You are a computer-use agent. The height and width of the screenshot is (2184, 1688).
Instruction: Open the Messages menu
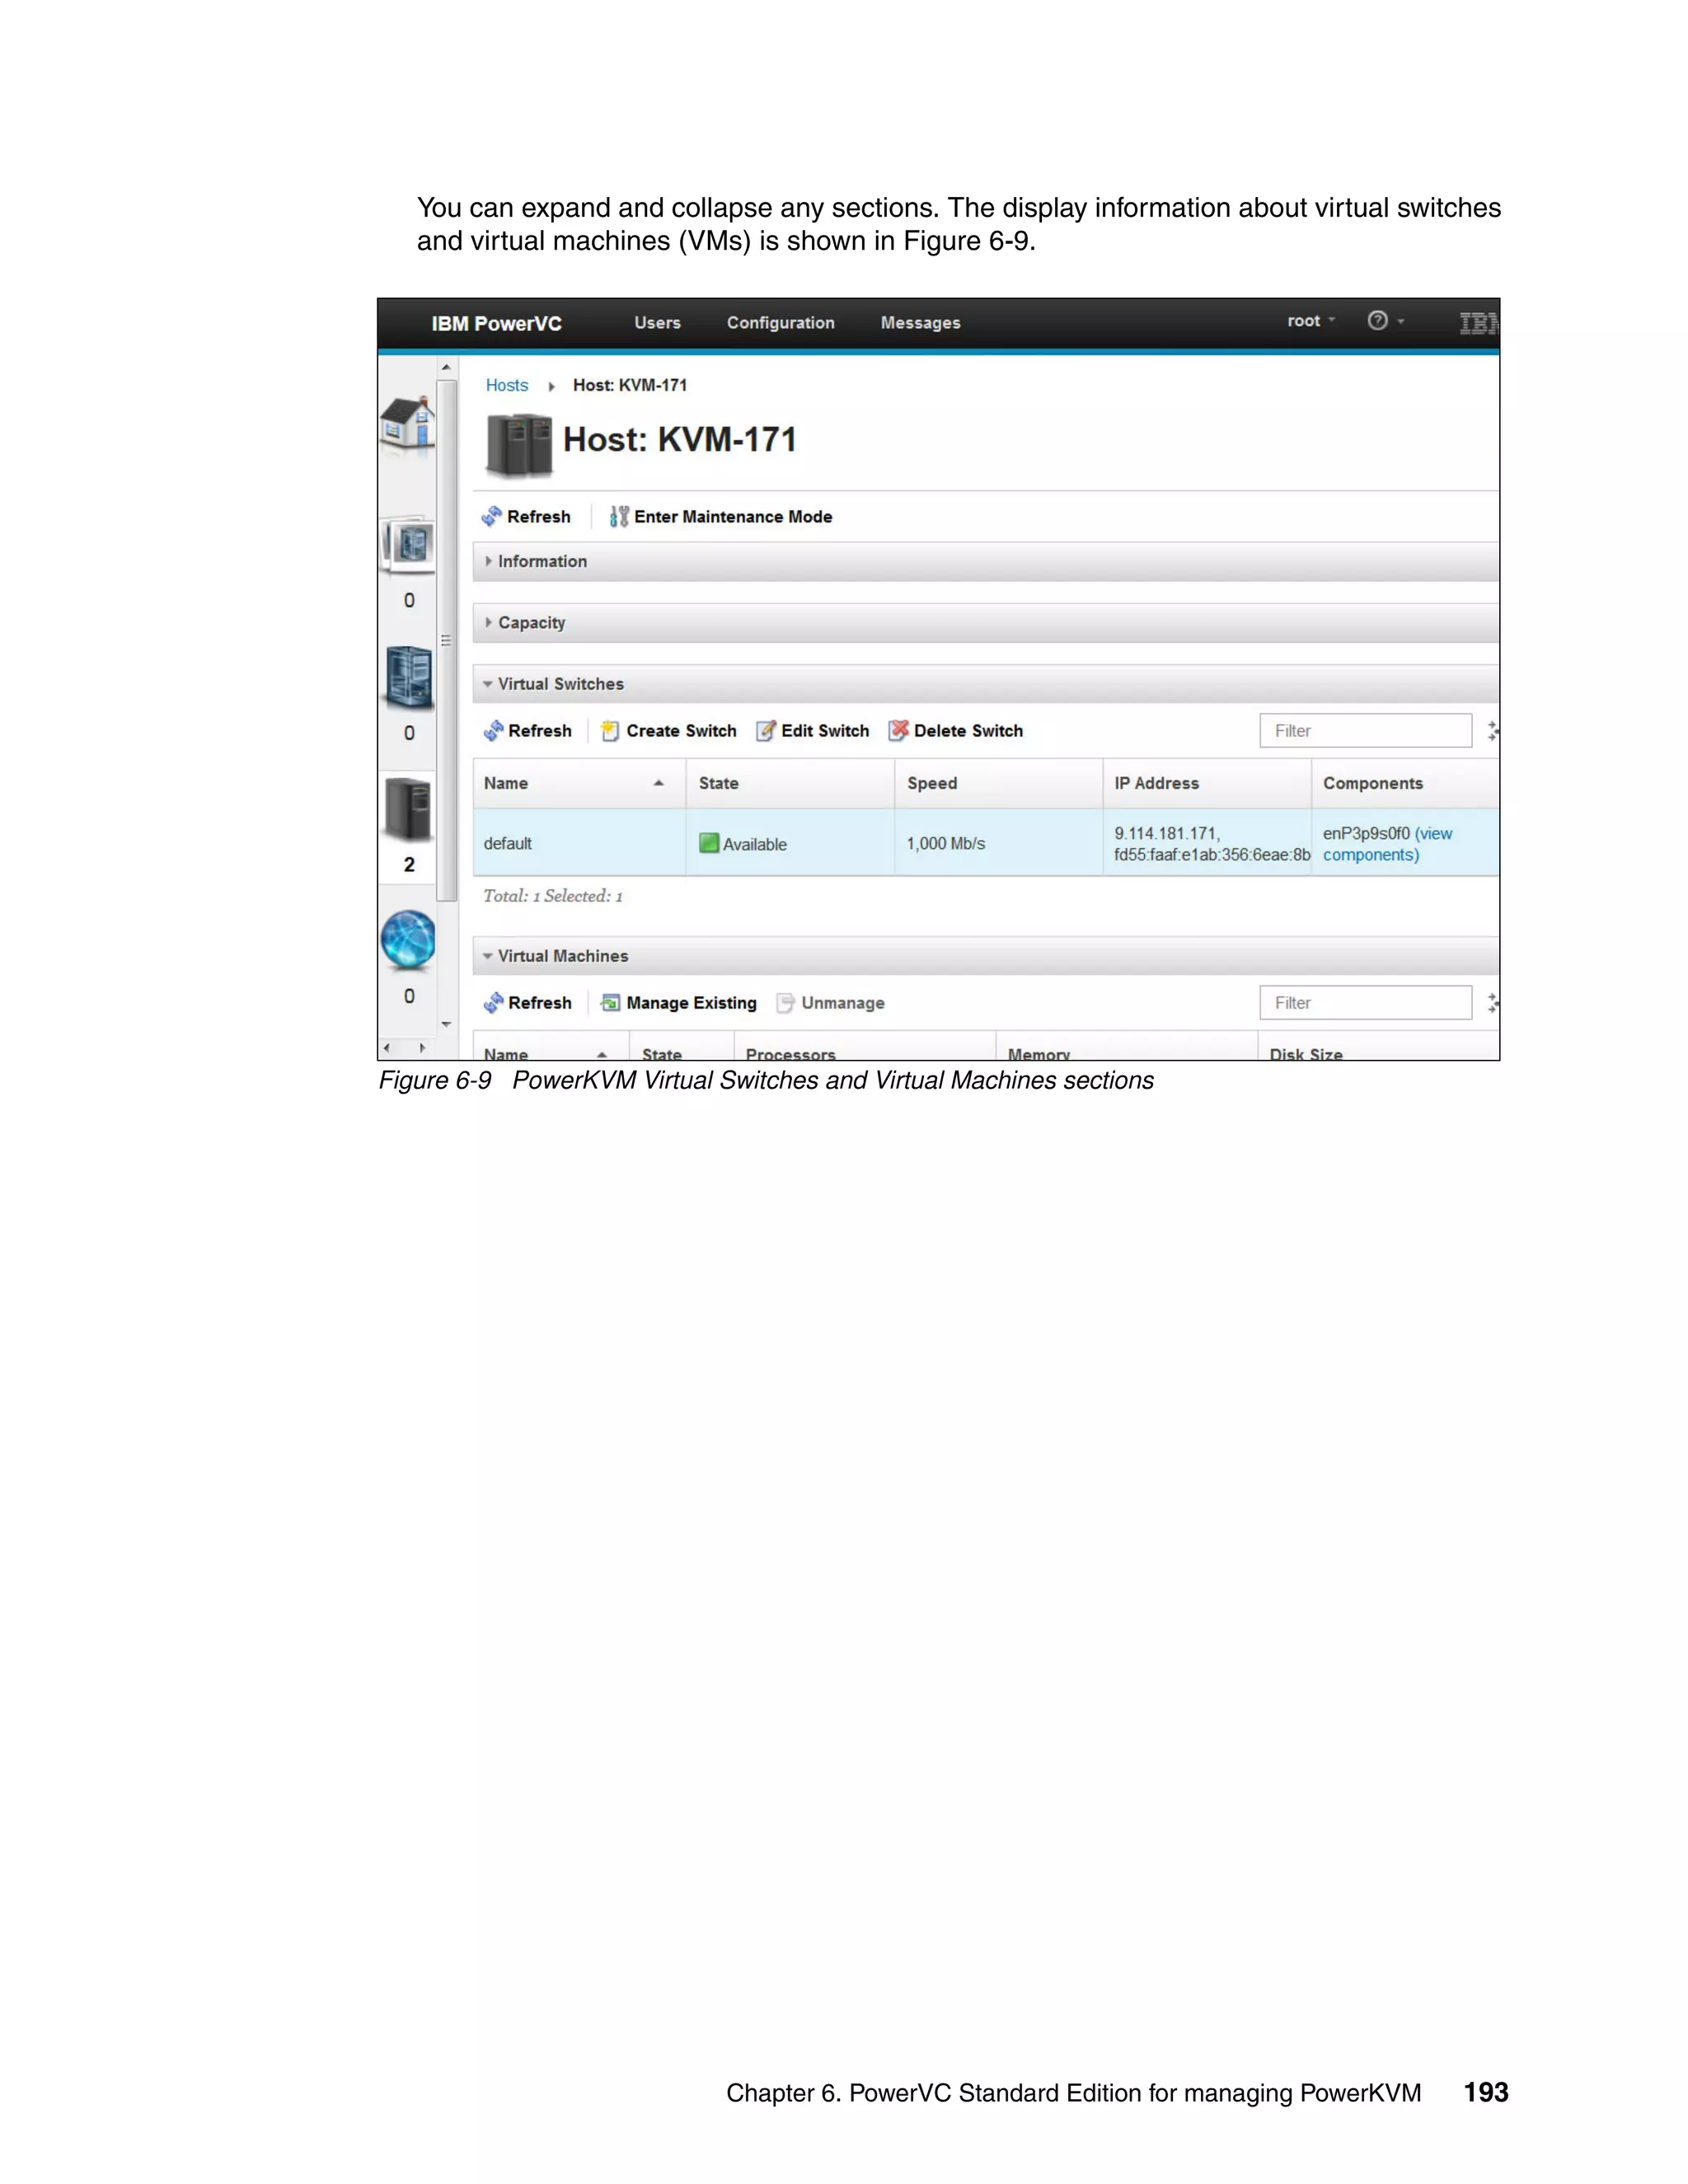pyautogui.click(x=920, y=323)
